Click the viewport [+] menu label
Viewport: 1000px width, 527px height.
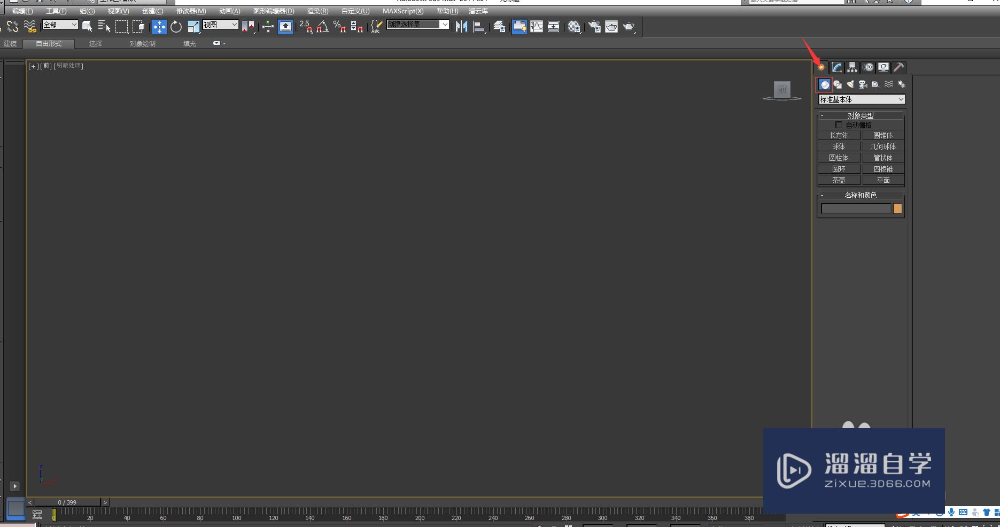33,66
